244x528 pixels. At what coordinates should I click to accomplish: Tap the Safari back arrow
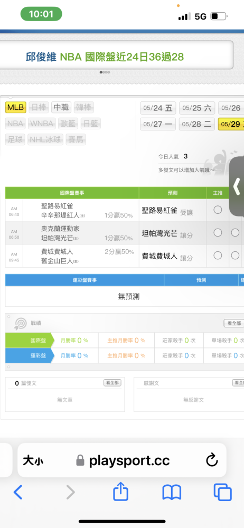(x=17, y=492)
